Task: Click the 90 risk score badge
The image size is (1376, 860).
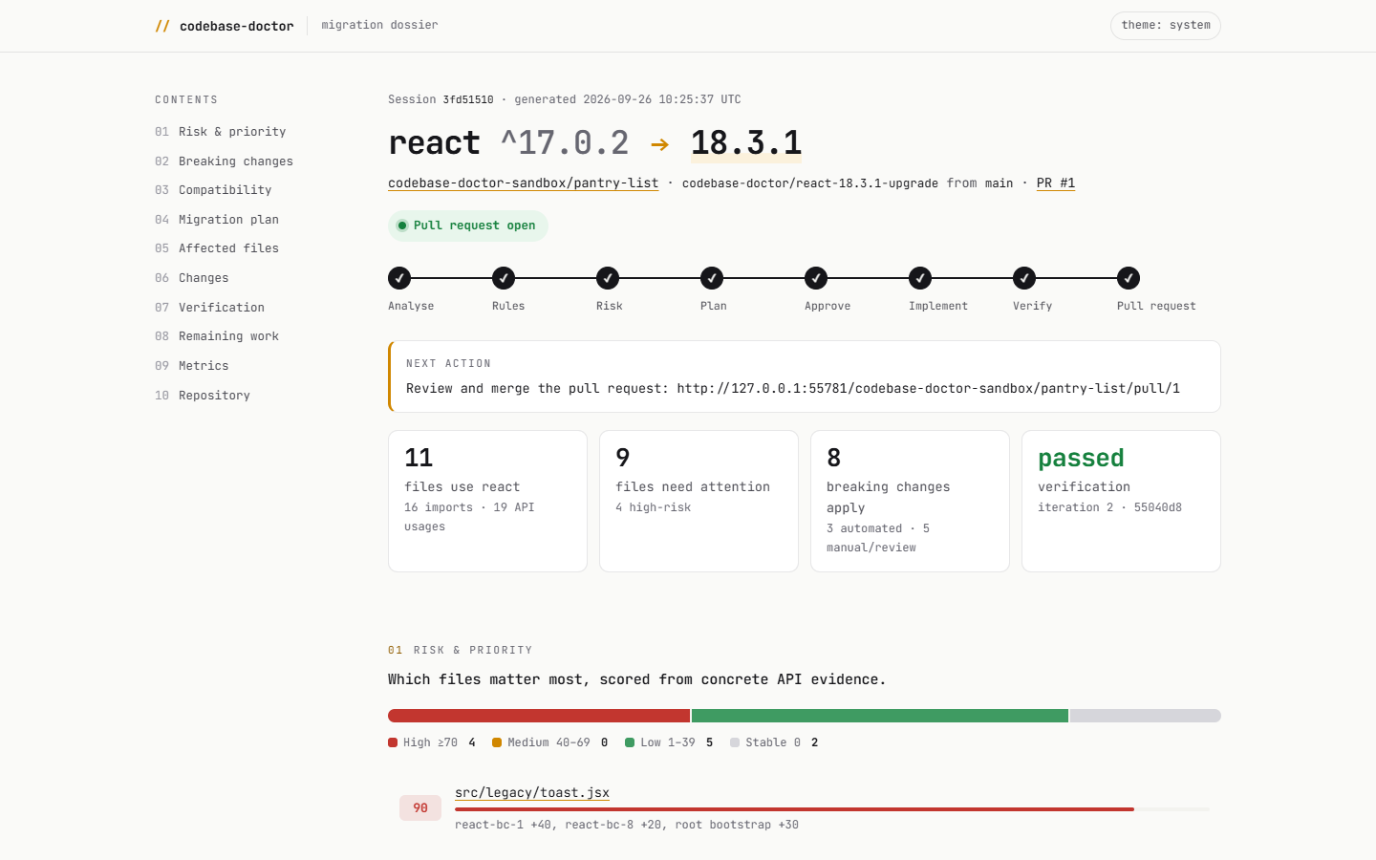Action: click(x=420, y=808)
